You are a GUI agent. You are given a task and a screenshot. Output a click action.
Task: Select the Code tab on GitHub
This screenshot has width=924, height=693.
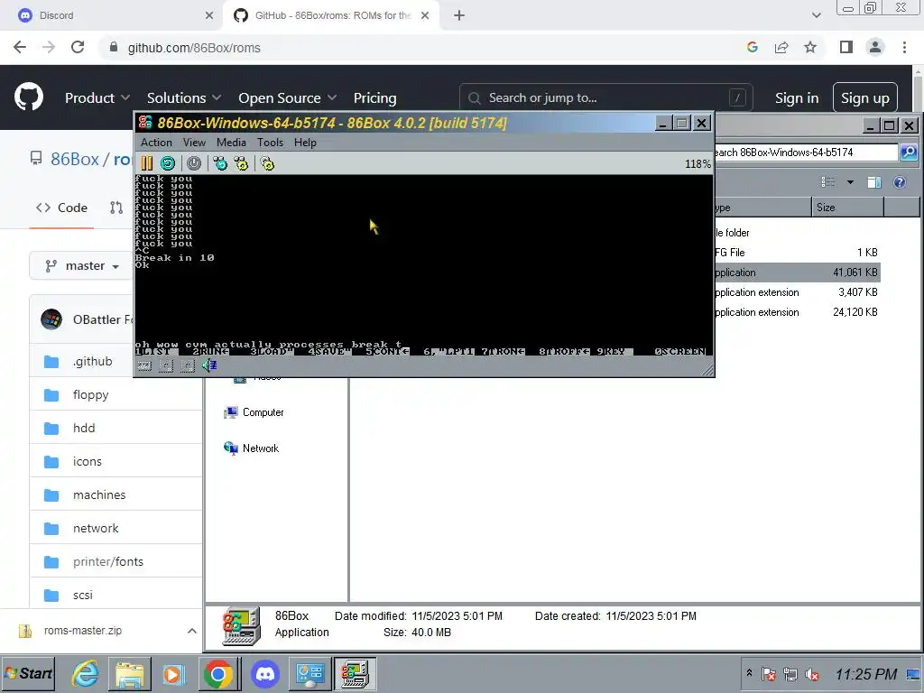(x=61, y=208)
